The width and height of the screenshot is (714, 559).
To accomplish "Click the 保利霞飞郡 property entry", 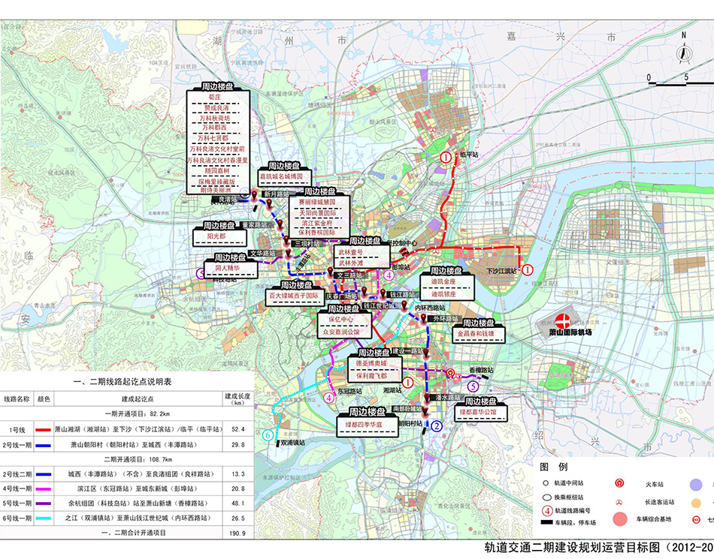I will pos(371,376).
